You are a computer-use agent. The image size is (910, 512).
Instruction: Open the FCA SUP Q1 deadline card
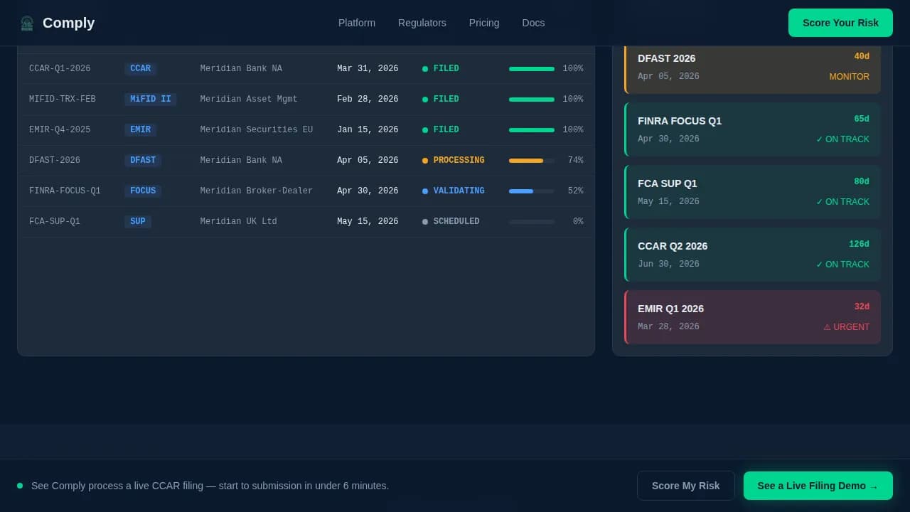(752, 192)
